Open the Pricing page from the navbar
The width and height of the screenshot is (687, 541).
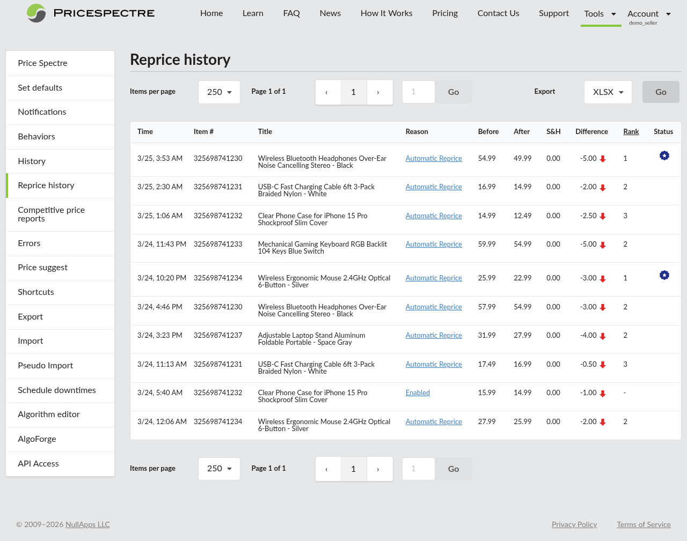444,13
